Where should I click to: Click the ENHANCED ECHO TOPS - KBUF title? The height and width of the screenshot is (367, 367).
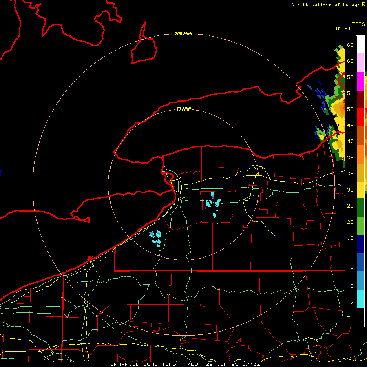pos(157,364)
